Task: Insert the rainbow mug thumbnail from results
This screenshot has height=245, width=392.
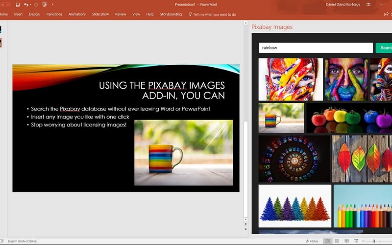Action: click(x=281, y=118)
